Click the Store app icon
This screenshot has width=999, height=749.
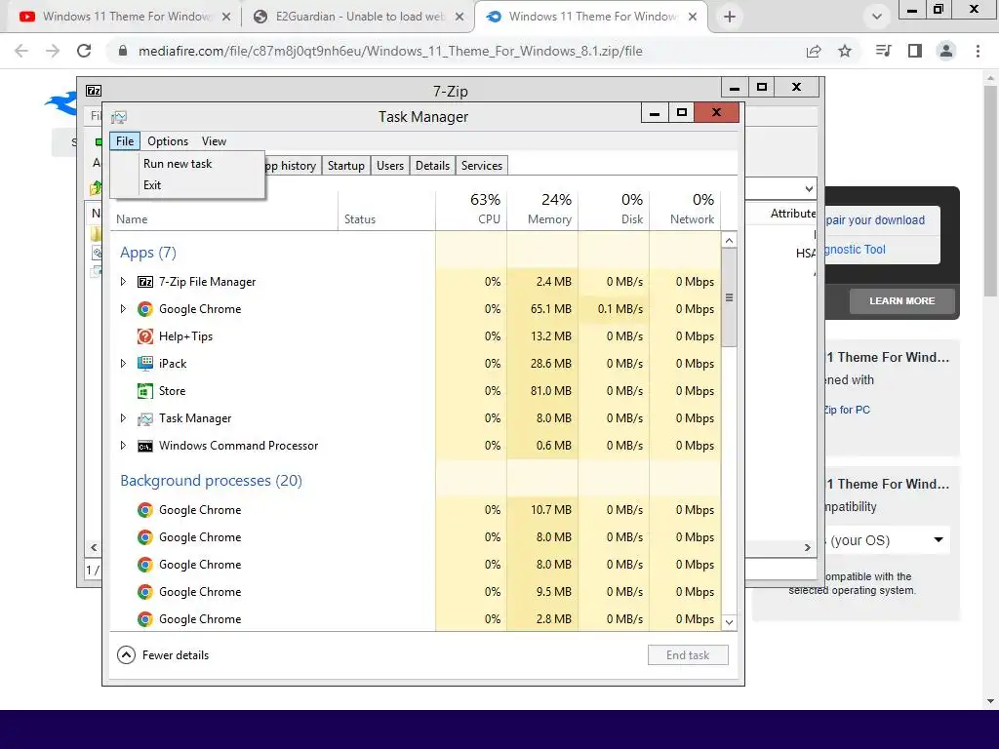point(145,391)
